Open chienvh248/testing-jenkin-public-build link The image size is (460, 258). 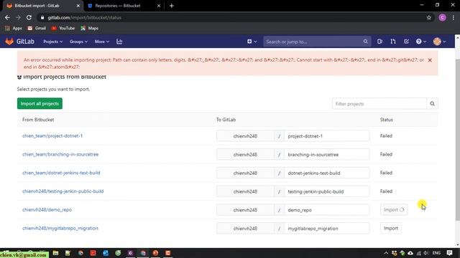[x=63, y=191]
